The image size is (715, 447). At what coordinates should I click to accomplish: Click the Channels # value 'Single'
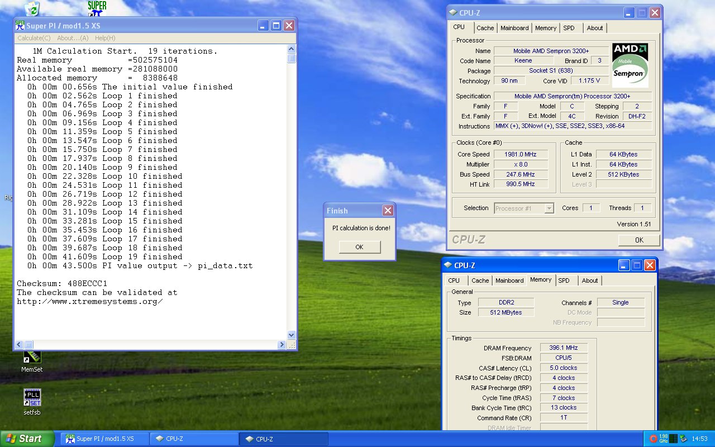(x=621, y=302)
